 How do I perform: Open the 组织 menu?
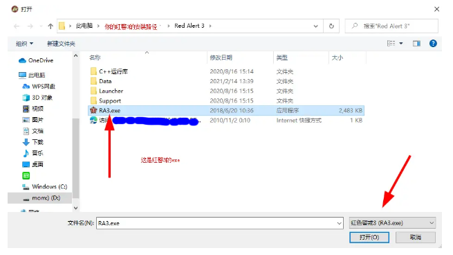pyautogui.click(x=25, y=44)
